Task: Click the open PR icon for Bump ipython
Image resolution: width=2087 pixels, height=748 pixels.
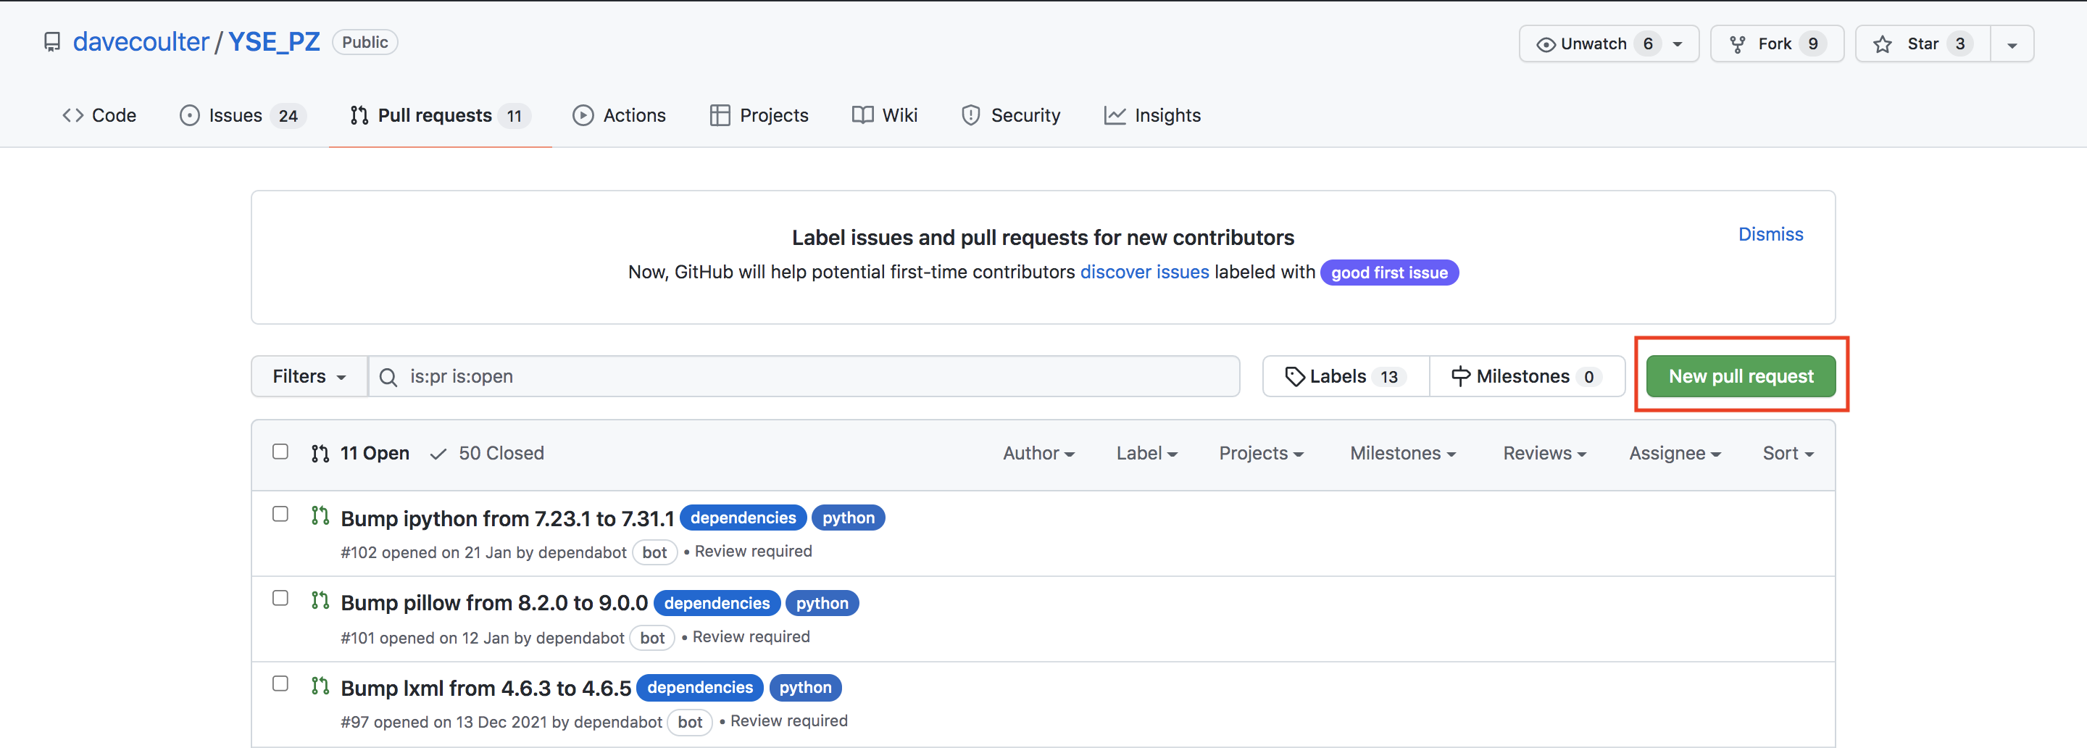Action: (320, 515)
